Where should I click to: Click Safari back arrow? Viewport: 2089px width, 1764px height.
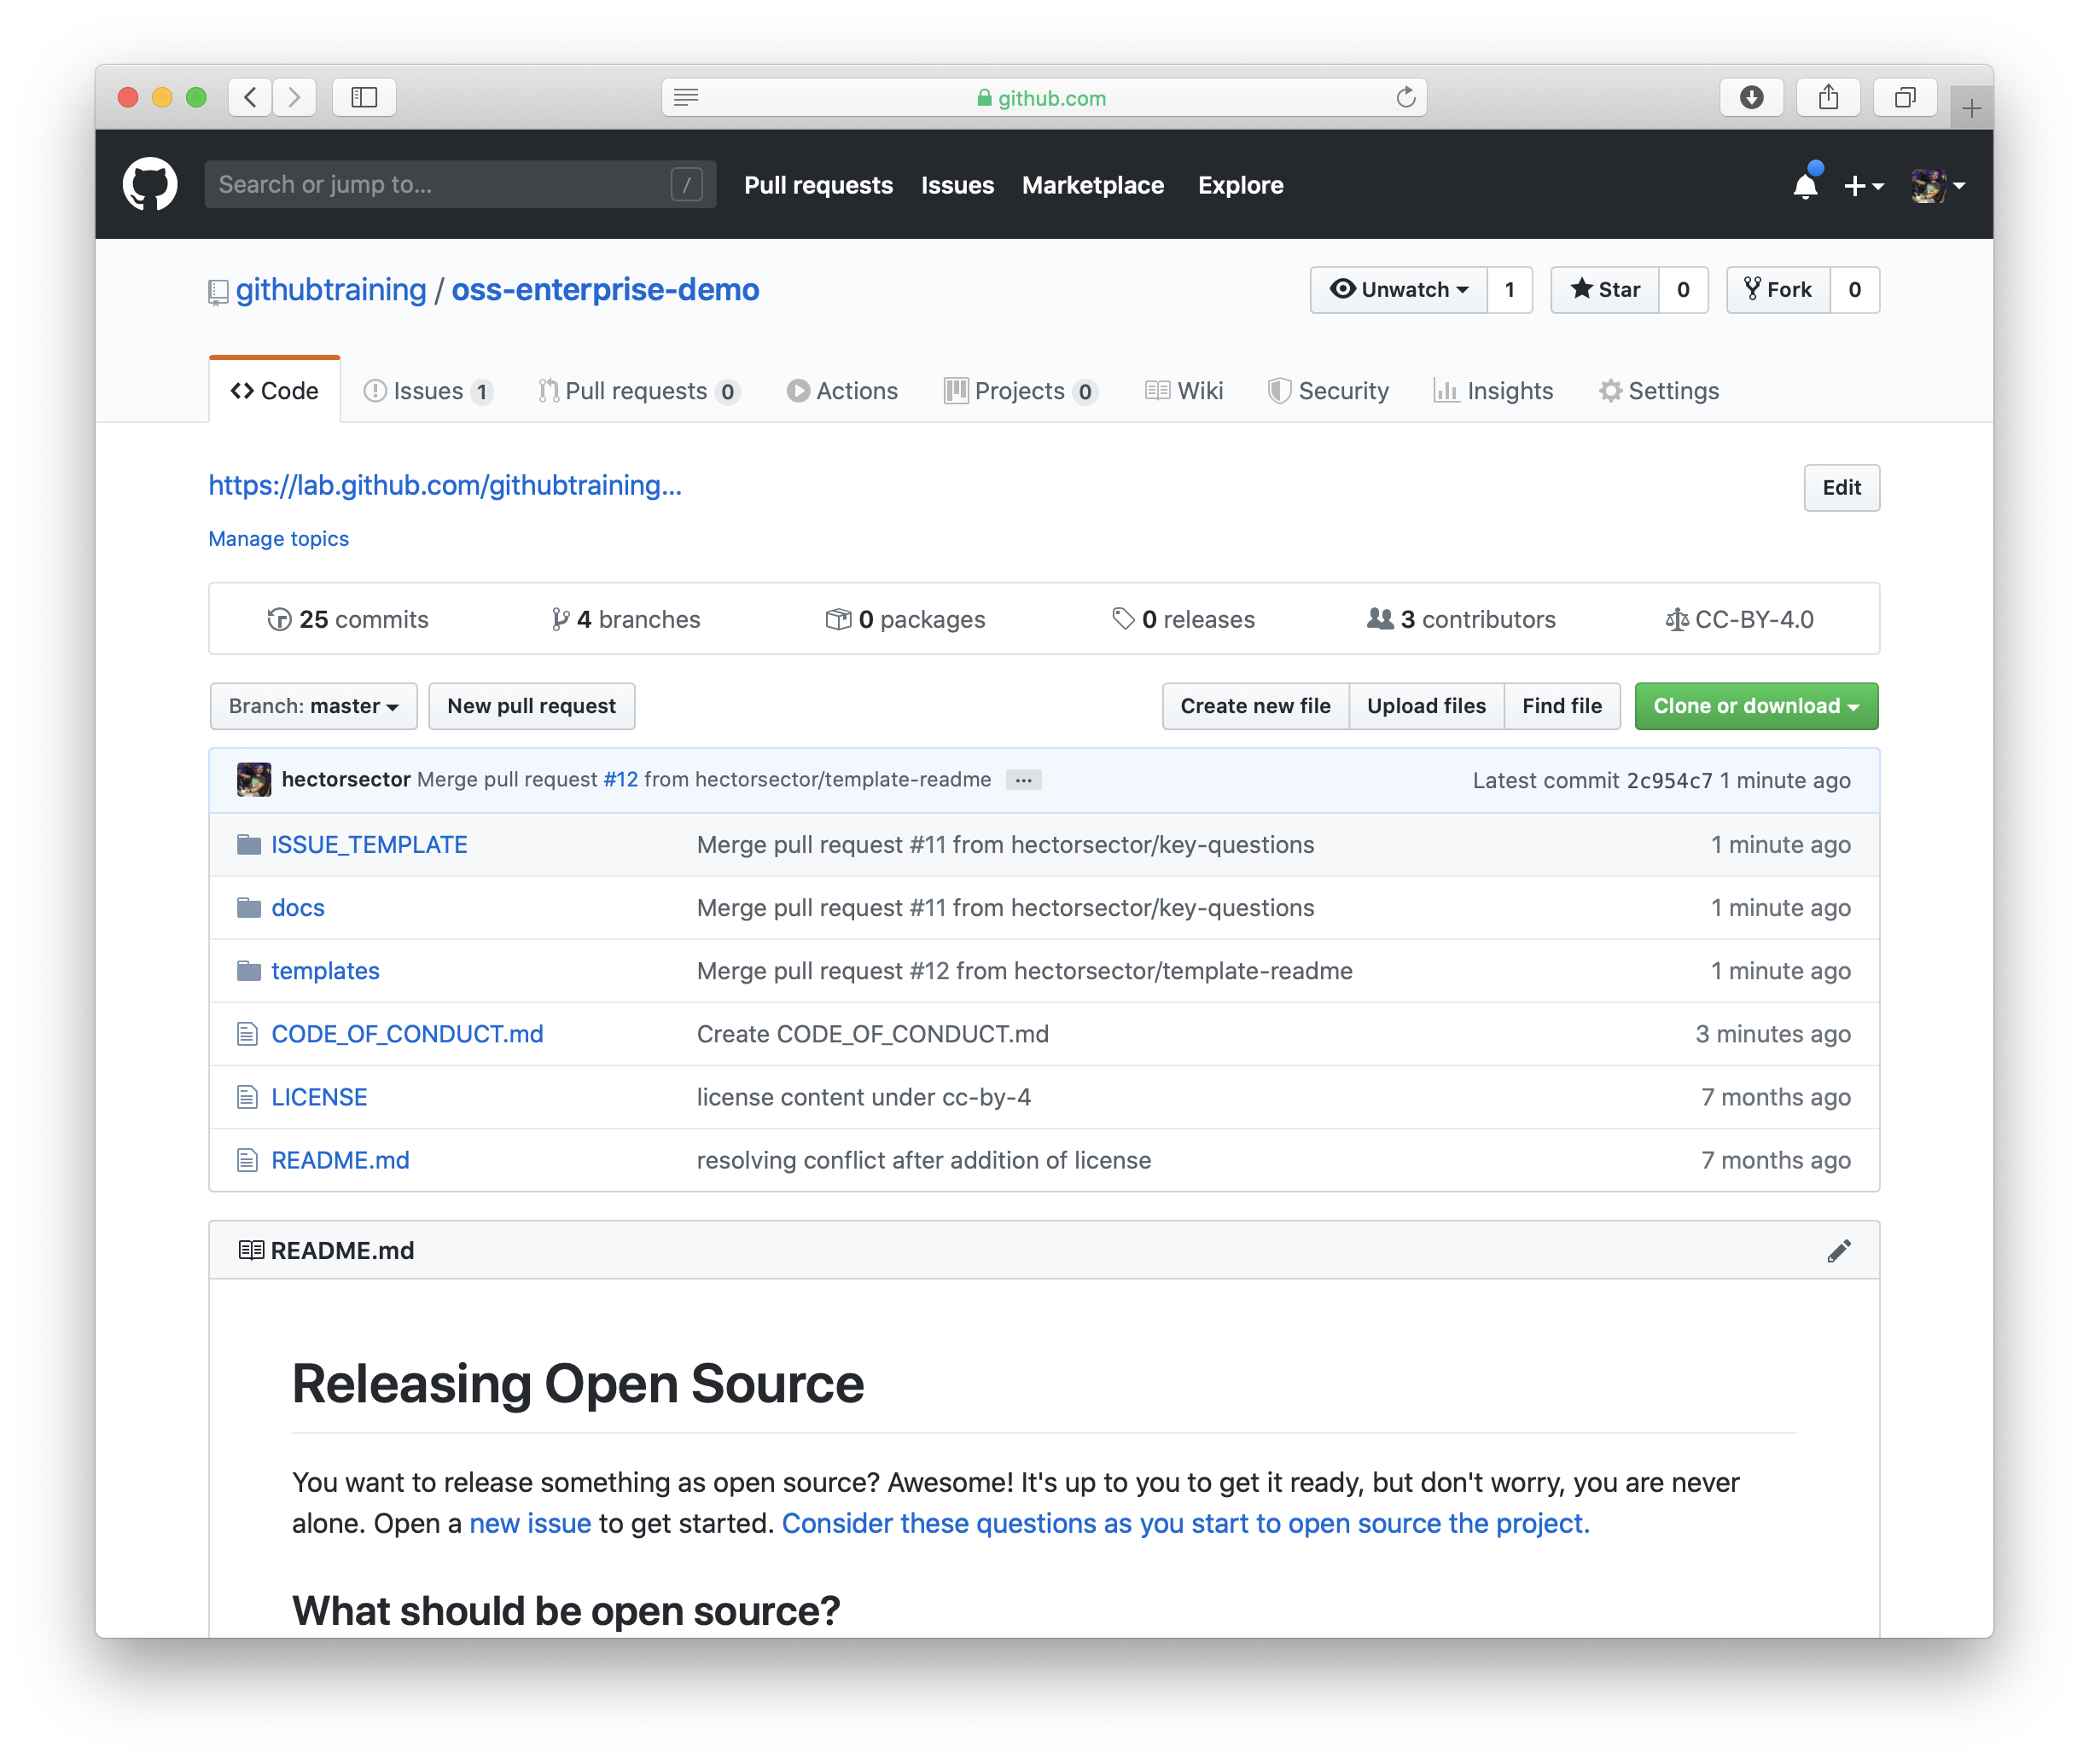pyautogui.click(x=250, y=97)
